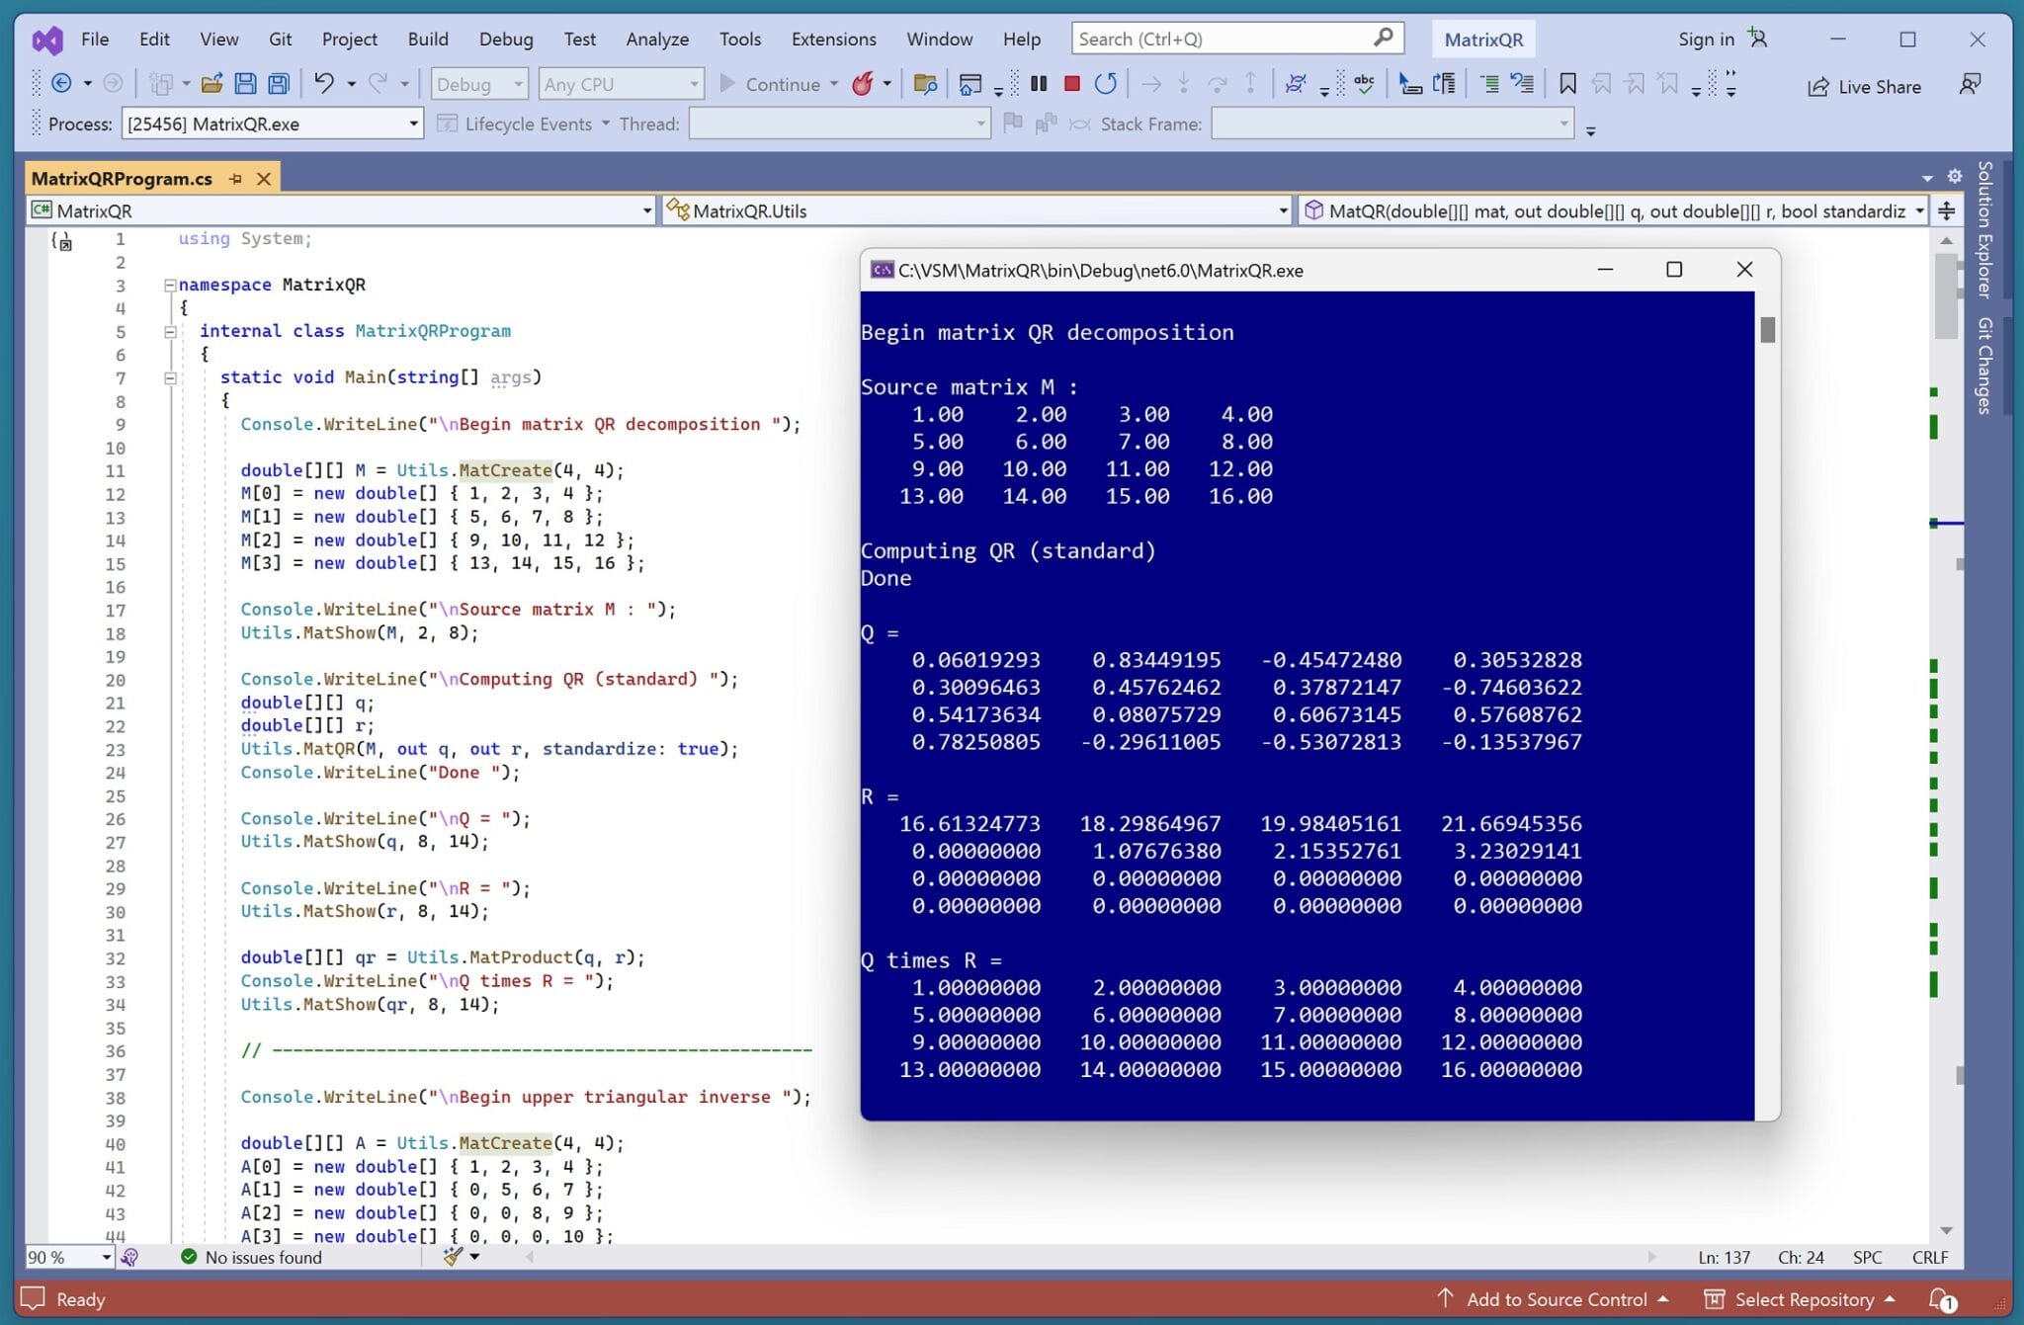Click the Stop Debugging red square icon
This screenshot has height=1325, width=2024.
(x=1072, y=83)
